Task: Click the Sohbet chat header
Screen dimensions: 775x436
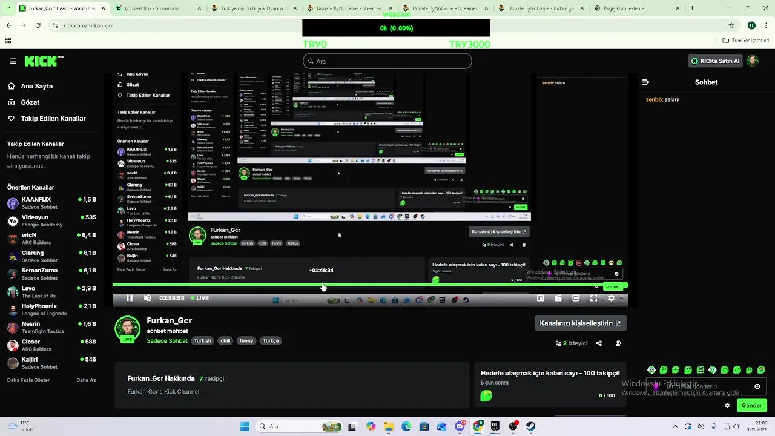Action: click(706, 82)
